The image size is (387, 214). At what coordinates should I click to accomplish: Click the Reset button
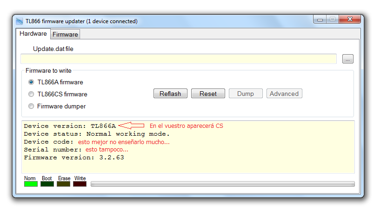tap(208, 94)
